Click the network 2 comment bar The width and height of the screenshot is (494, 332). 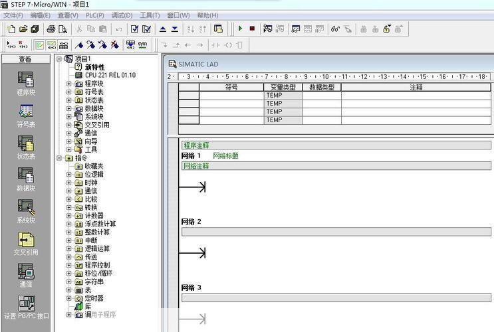(336, 232)
